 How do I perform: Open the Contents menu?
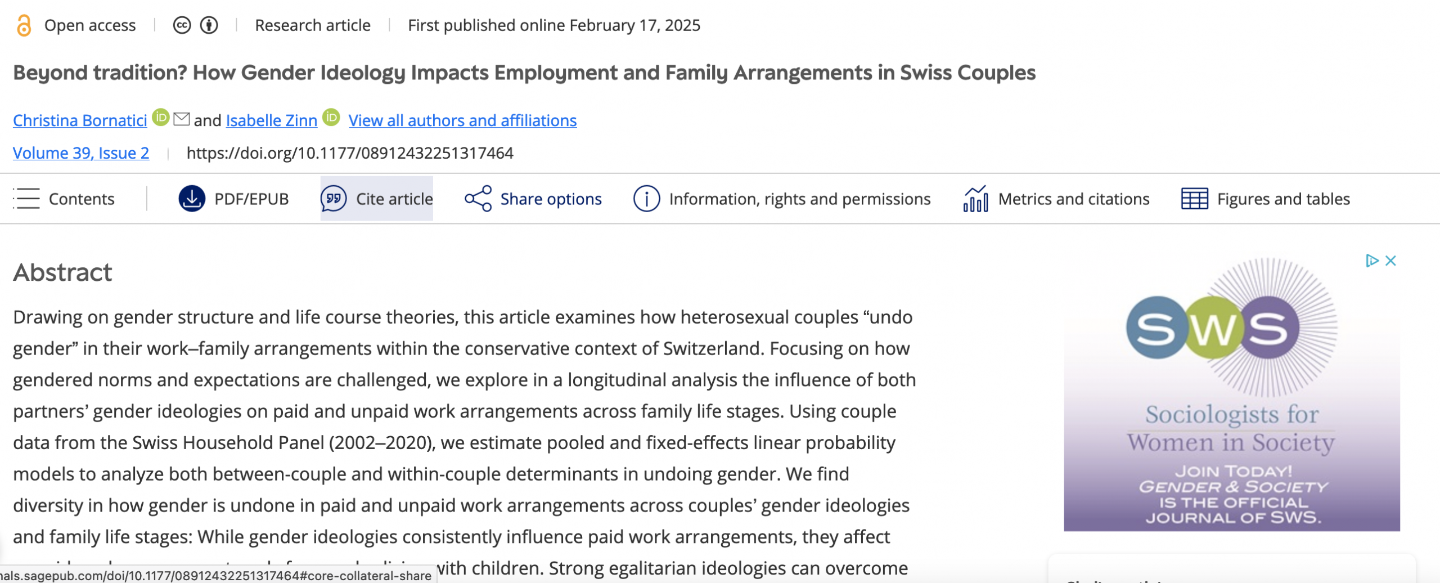[x=64, y=199]
